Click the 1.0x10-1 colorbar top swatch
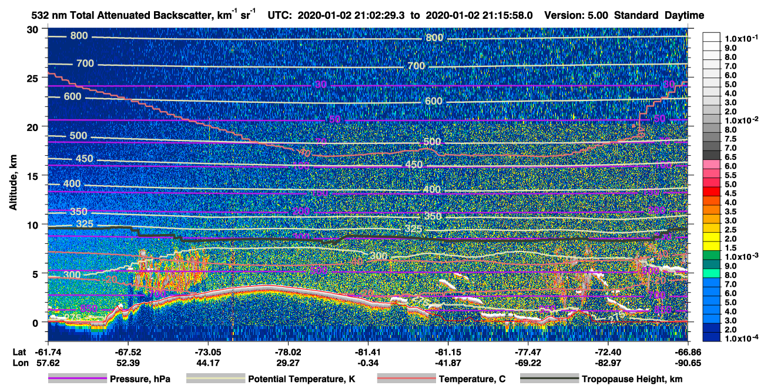This screenshot has height=392, width=764. 712,38
